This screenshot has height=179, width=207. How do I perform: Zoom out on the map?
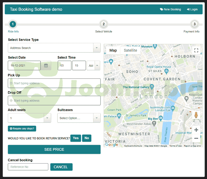[196, 138]
